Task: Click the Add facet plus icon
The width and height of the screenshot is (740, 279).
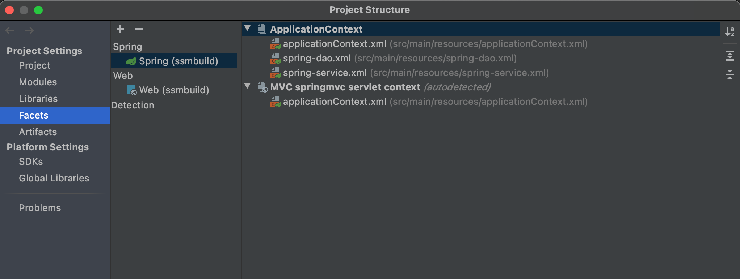Action: (120, 29)
